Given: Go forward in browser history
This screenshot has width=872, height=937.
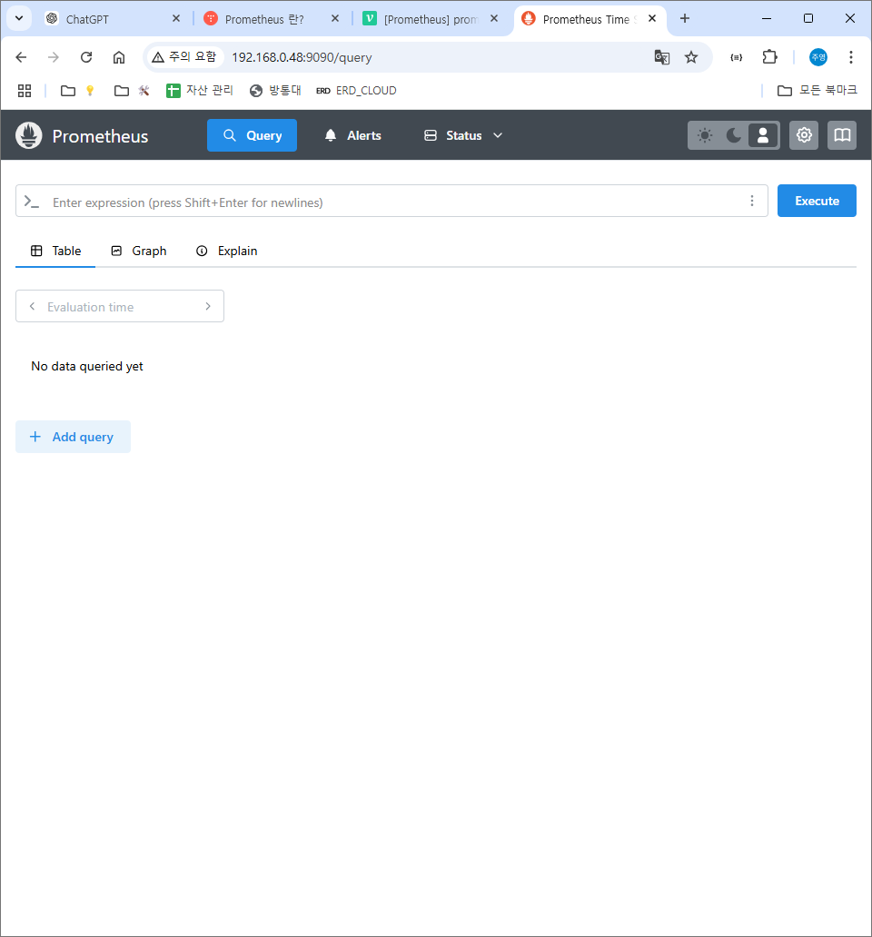Looking at the screenshot, I should (54, 57).
